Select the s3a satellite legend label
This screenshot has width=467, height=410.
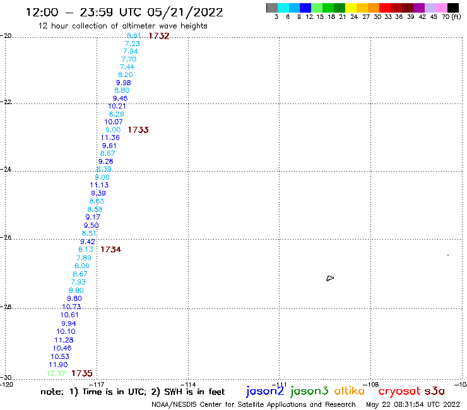[x=435, y=391]
